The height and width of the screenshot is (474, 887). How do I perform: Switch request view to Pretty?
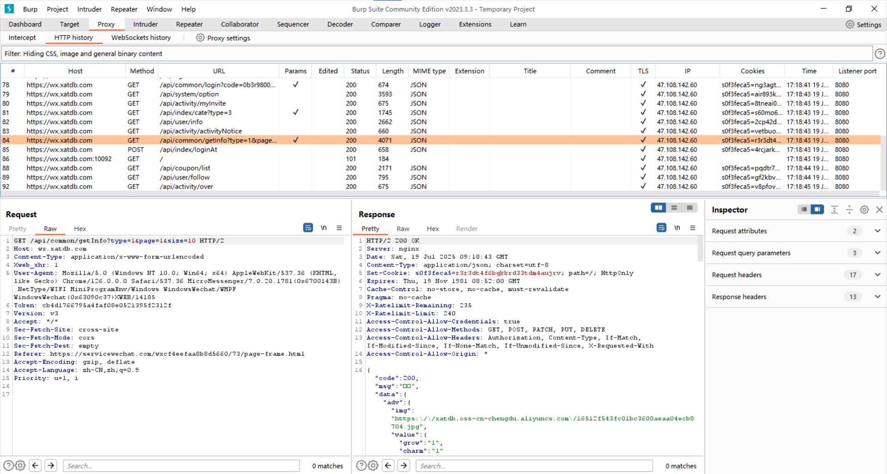pyautogui.click(x=18, y=229)
